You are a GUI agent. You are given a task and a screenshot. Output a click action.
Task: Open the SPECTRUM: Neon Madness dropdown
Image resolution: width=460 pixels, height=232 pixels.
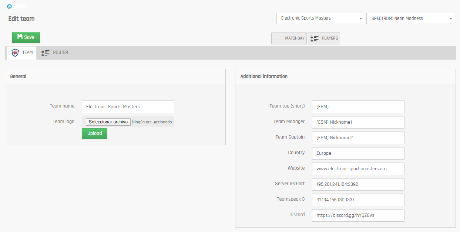click(x=411, y=18)
